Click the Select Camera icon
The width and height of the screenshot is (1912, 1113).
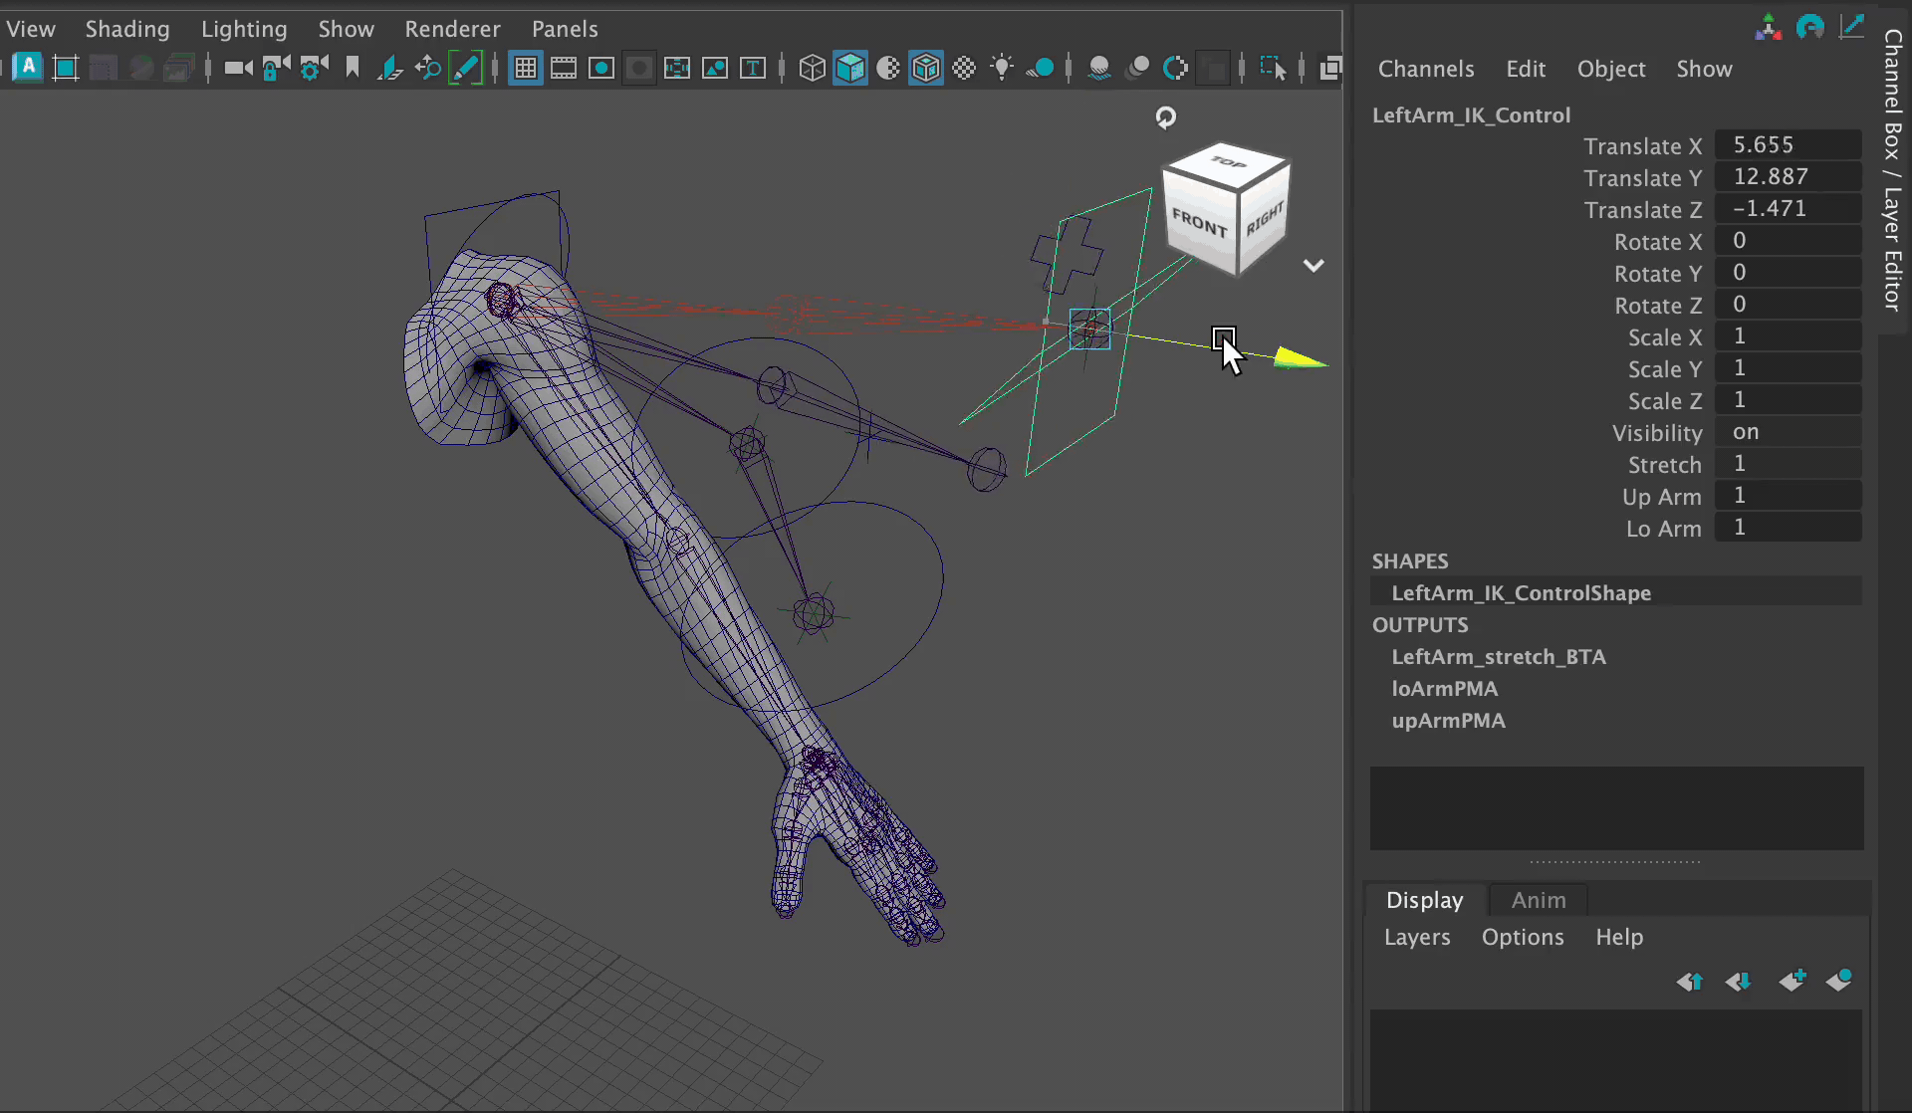pos(238,68)
